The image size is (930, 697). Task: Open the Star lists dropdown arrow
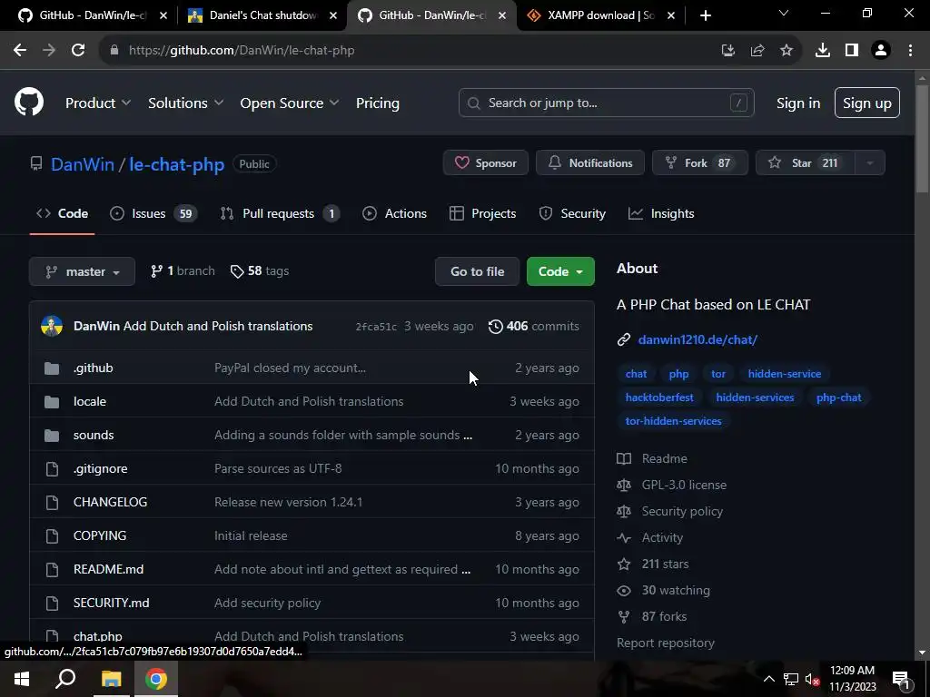coord(870,163)
